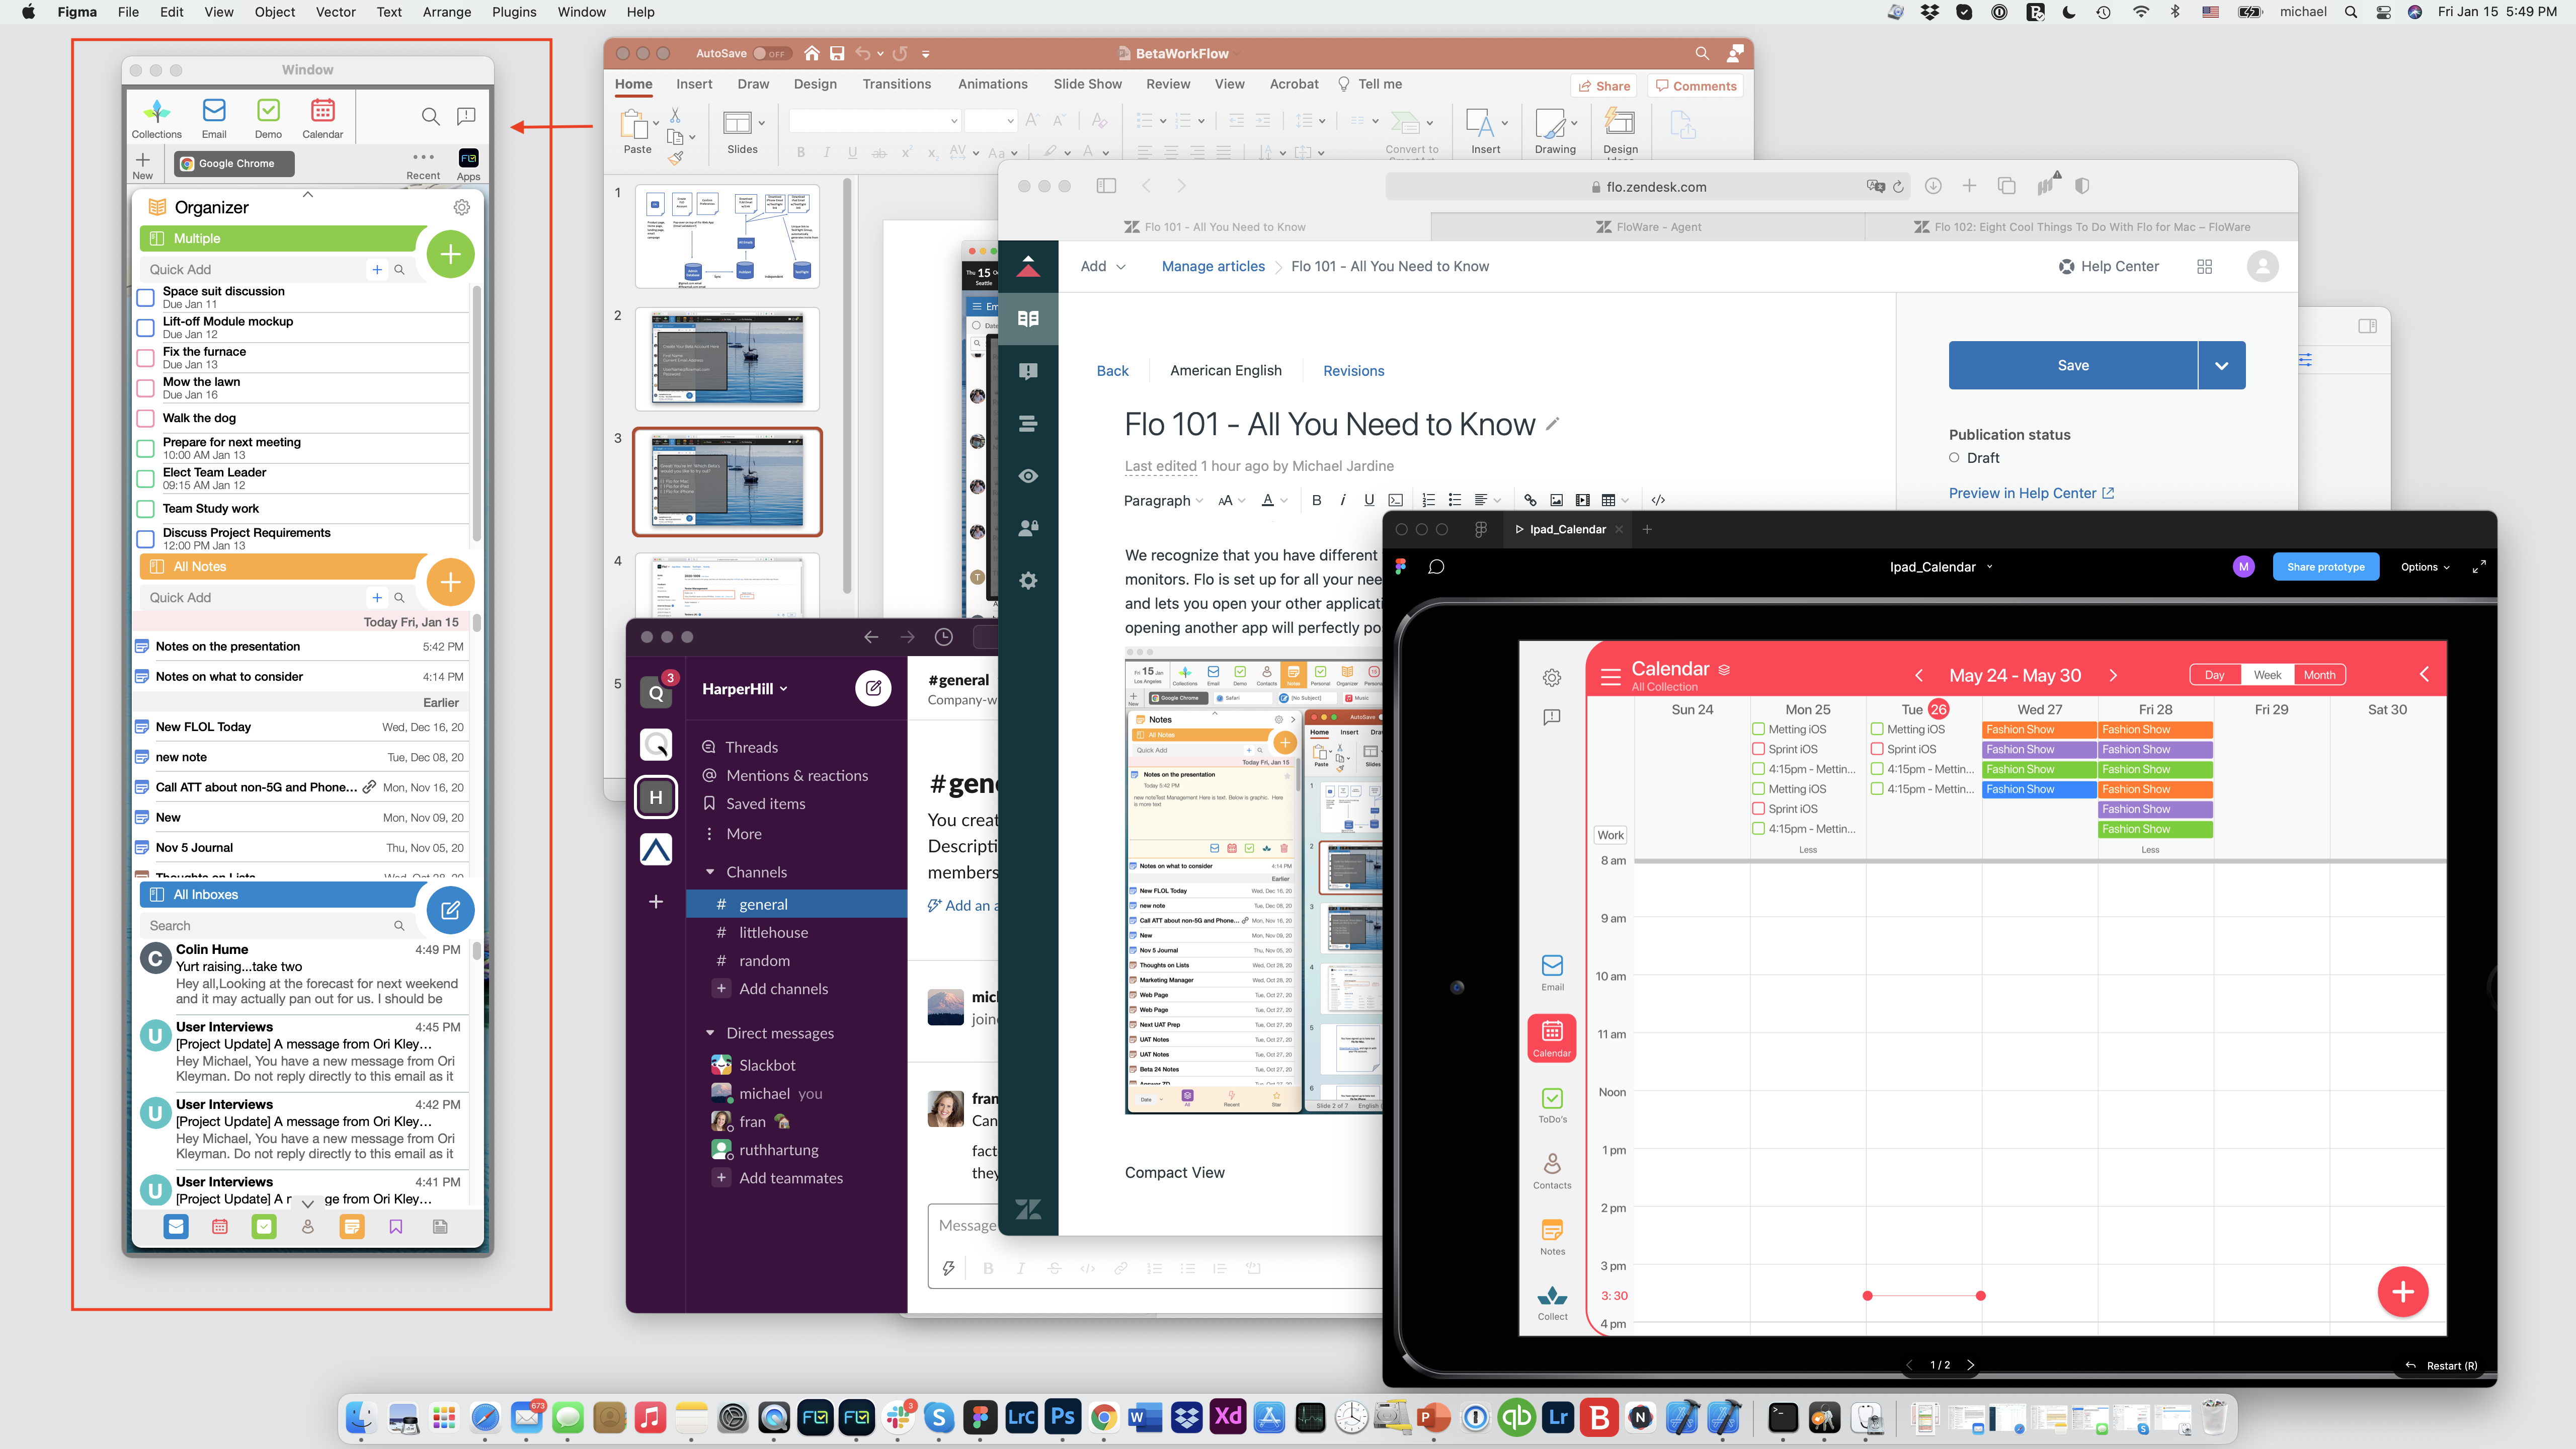The height and width of the screenshot is (1449, 2576).
Task: Open Zendesk sidebar settings gear
Action: pyautogui.click(x=1028, y=581)
